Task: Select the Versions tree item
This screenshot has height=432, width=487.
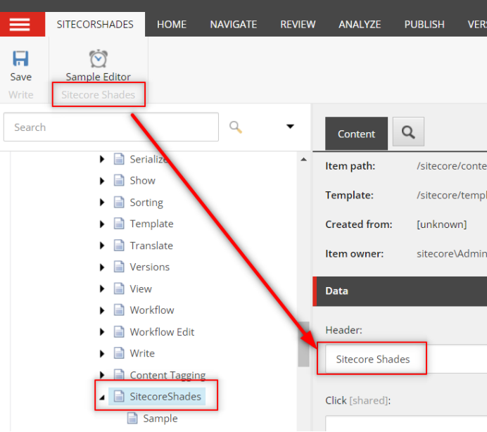Action: pos(149,267)
